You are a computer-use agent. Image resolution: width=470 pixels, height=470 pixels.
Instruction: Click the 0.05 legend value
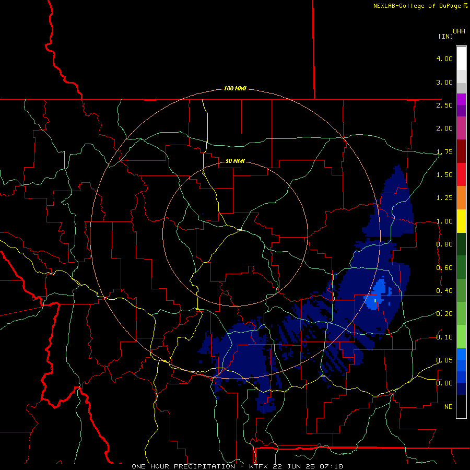[444, 360]
